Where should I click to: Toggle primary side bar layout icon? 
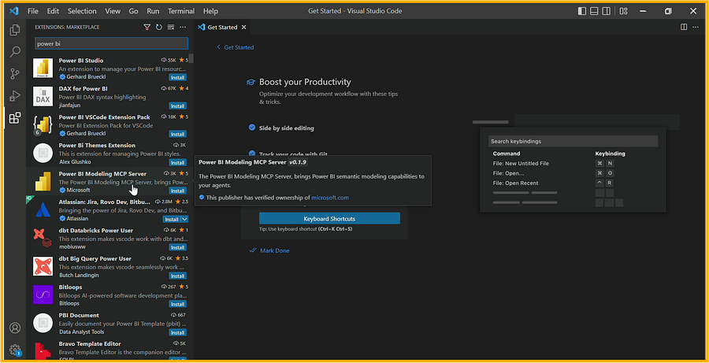(x=582, y=11)
